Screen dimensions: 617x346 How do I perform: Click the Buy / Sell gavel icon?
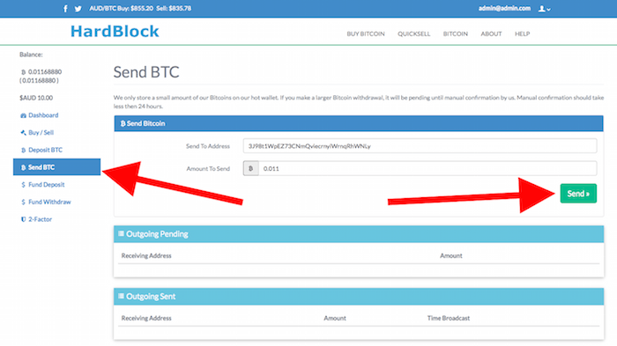[x=23, y=133]
